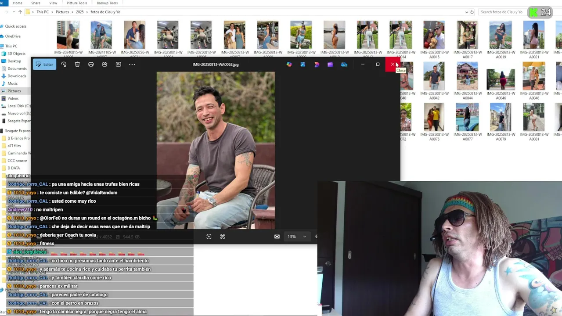The width and height of the screenshot is (562, 316).
Task: Select thumbnail IMG-20250813-WA0015 in Explorer
Action: pyautogui.click(x=434, y=35)
